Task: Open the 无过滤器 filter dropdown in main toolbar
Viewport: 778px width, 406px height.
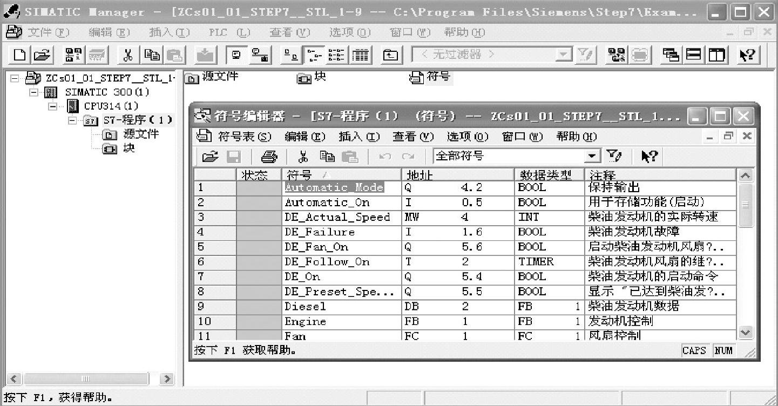Action: [x=563, y=55]
